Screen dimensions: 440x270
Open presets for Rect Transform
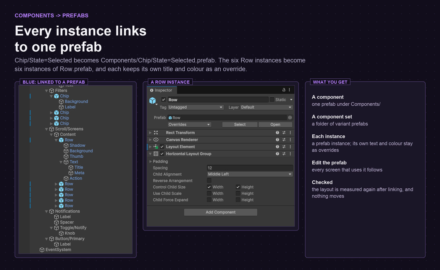[x=284, y=133]
